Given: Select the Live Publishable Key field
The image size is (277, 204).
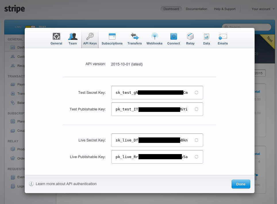Looking at the screenshot, I should [x=157, y=157].
